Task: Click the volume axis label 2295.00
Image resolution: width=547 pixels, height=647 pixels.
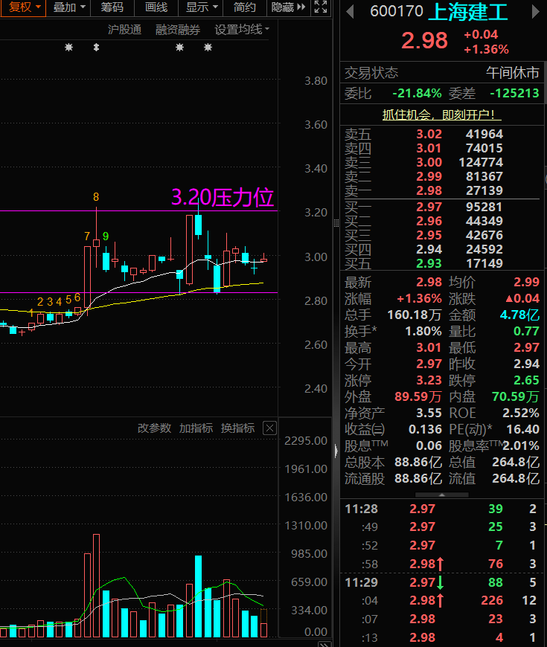Action: click(x=306, y=441)
